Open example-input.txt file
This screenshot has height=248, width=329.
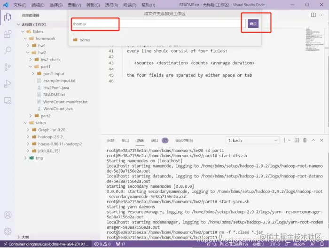59,80
